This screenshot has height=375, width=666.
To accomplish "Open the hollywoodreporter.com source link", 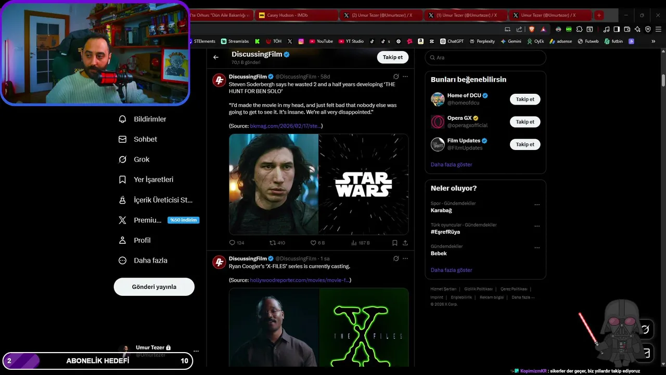I will coord(300,280).
